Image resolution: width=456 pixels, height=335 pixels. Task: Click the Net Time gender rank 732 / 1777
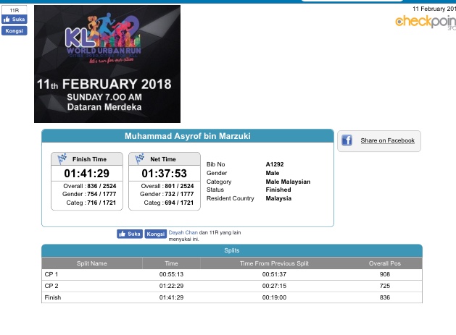(179, 194)
